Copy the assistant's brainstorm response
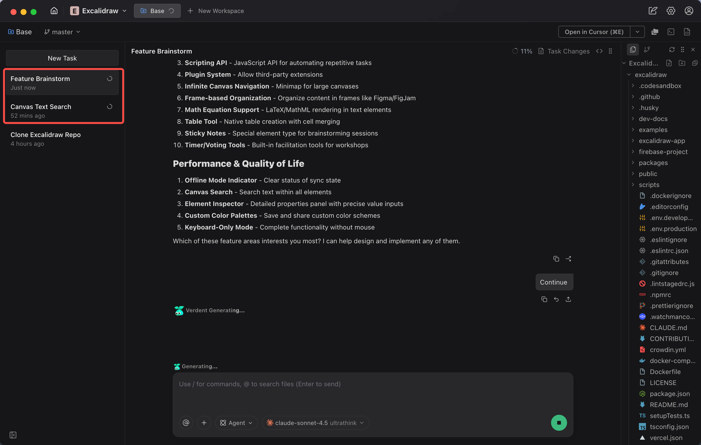This screenshot has width=701, height=445. pyautogui.click(x=556, y=259)
